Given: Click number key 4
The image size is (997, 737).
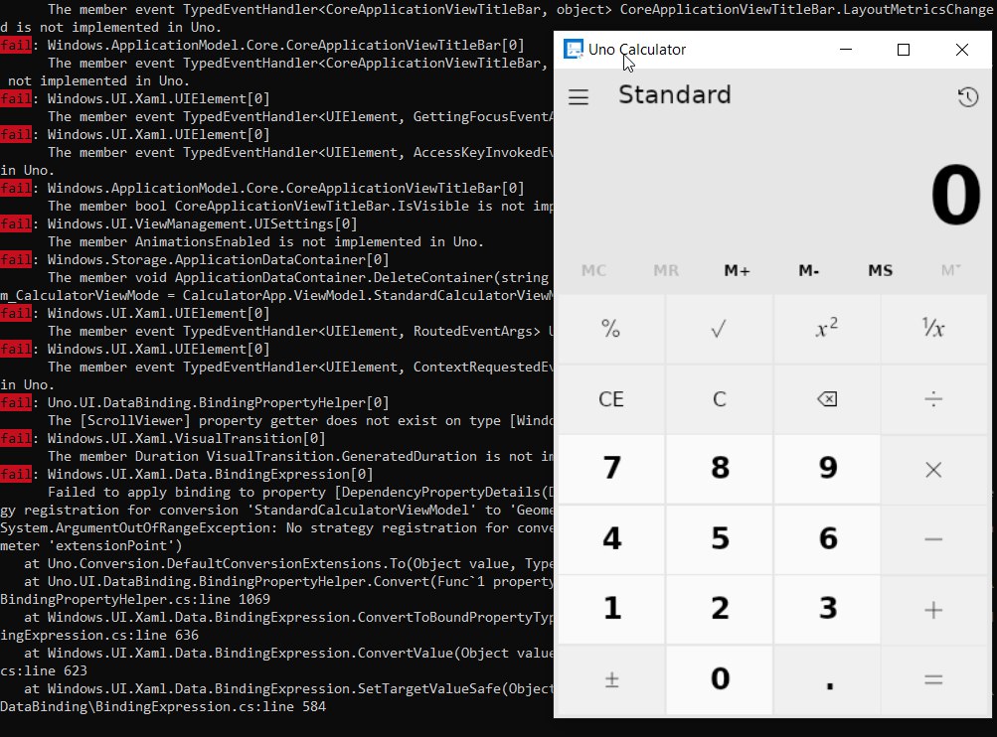Looking at the screenshot, I should click(611, 539).
